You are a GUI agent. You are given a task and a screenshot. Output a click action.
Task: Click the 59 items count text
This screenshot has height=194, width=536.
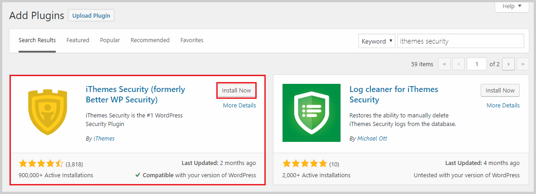pos(422,64)
